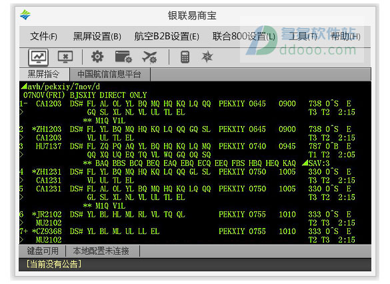Image resolution: width=390 pixels, height=284 pixels.
Task: Select flight HU7137 in row 3
Action: 49,146
